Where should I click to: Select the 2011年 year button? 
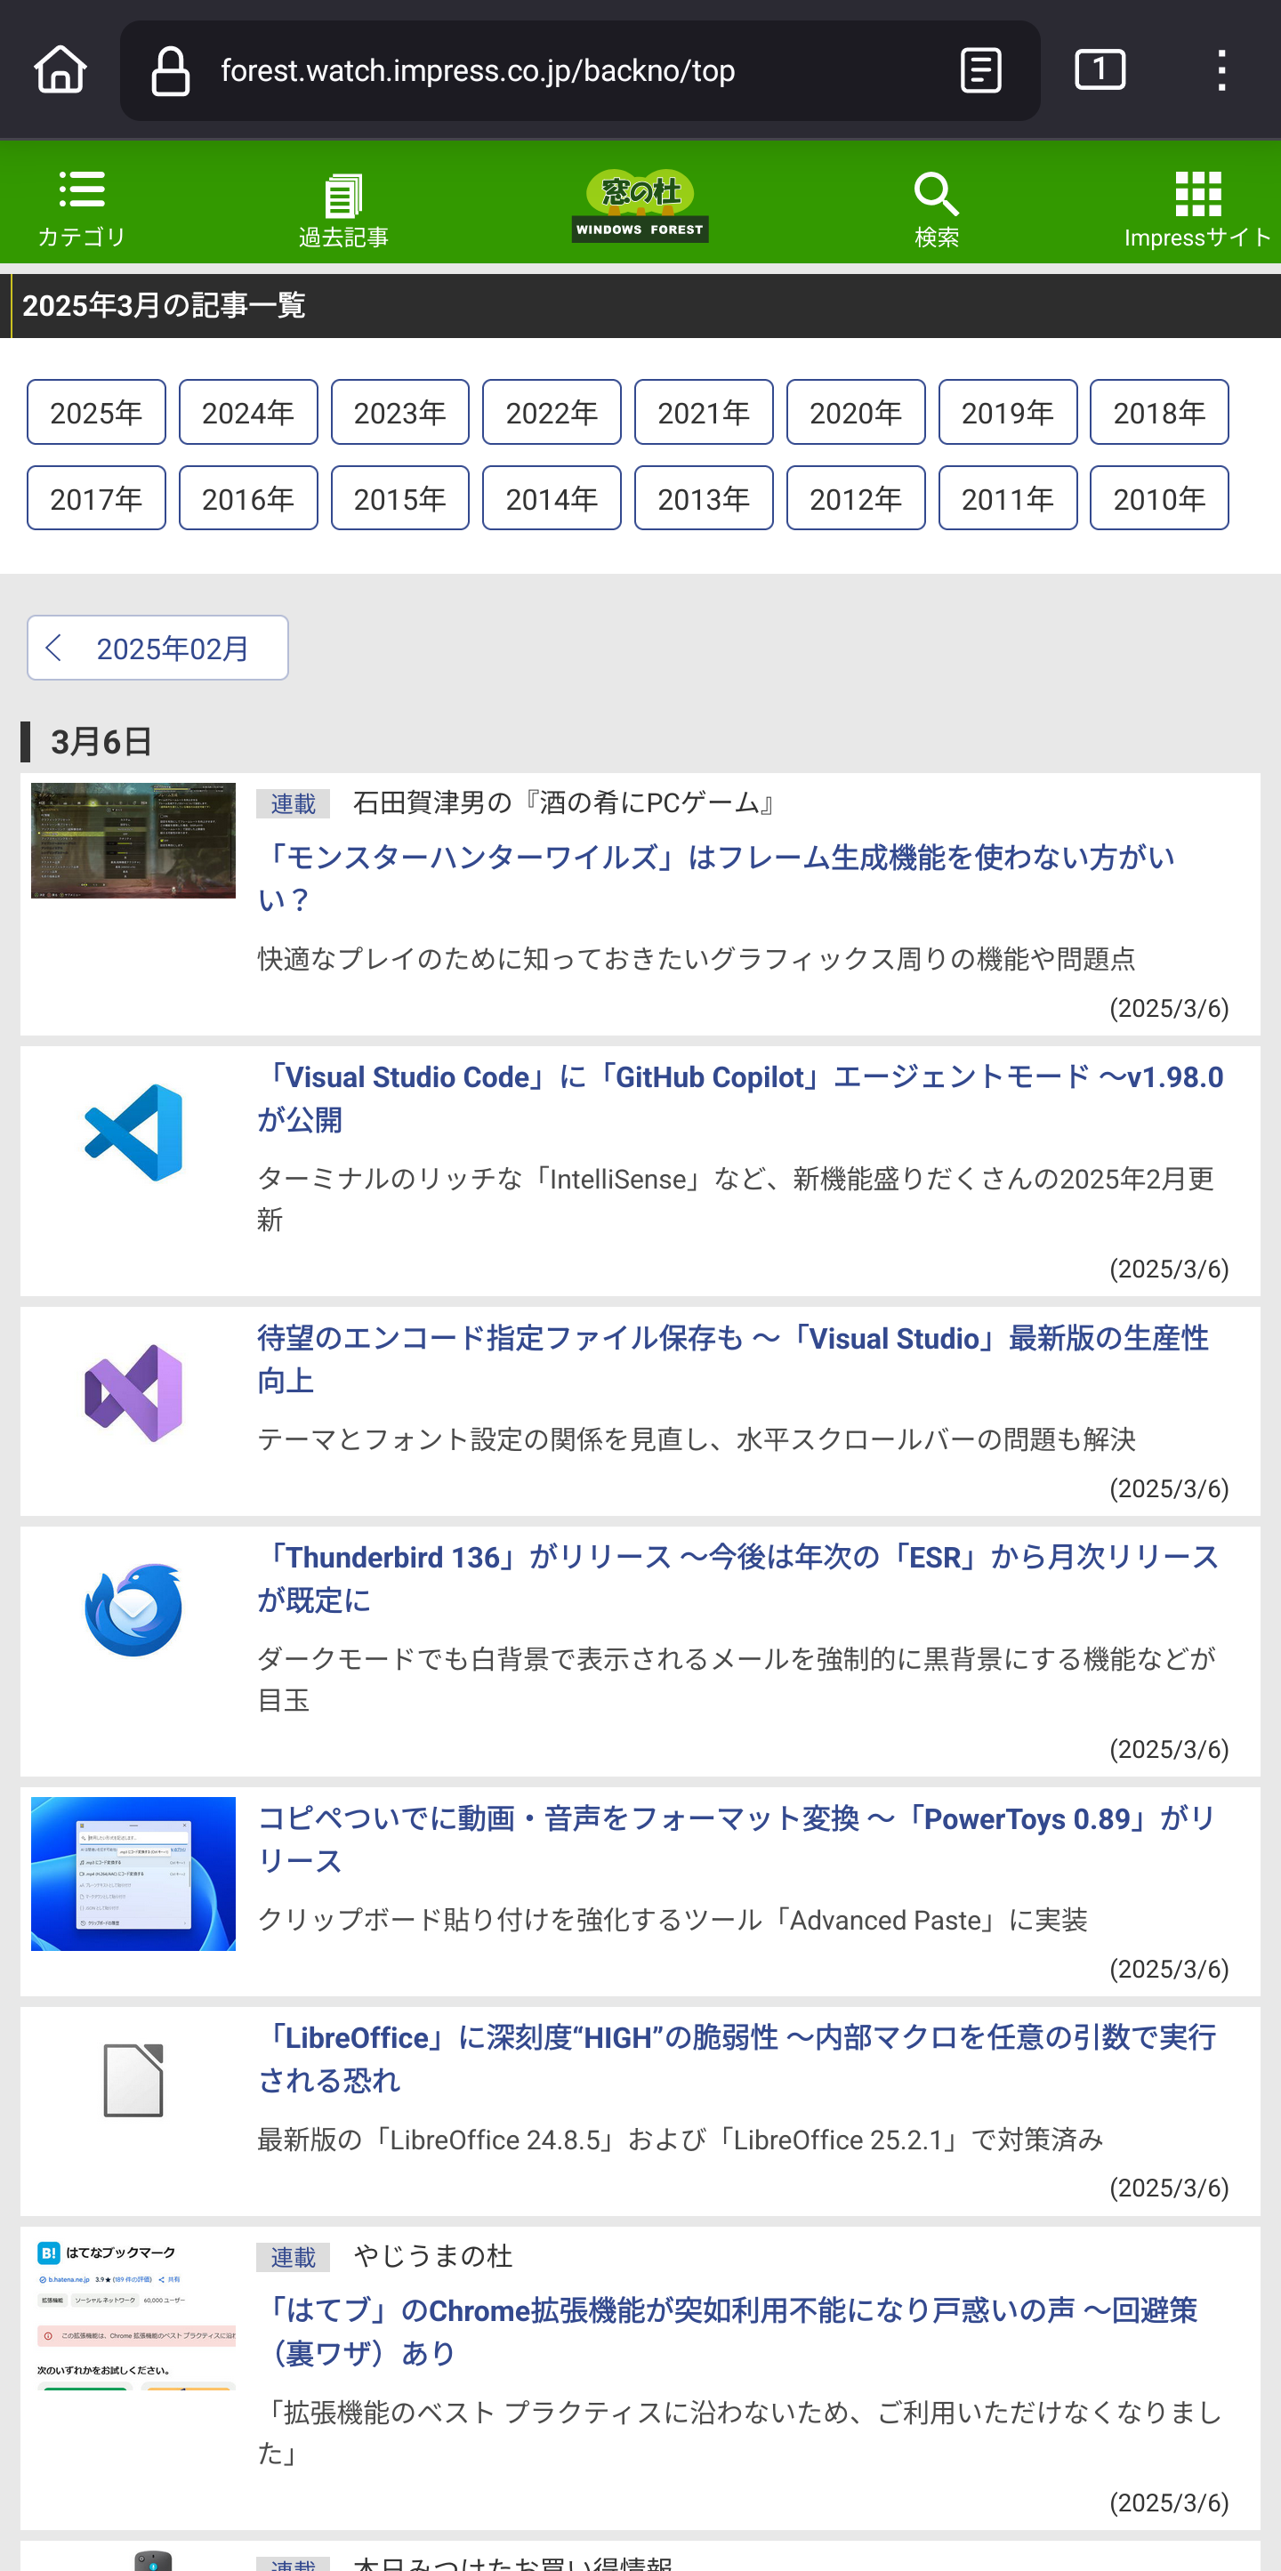coord(1008,498)
